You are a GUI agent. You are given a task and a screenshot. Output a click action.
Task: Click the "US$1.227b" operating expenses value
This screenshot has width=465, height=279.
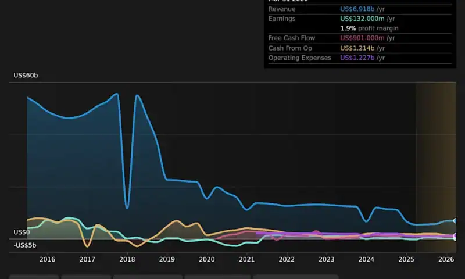357,58
